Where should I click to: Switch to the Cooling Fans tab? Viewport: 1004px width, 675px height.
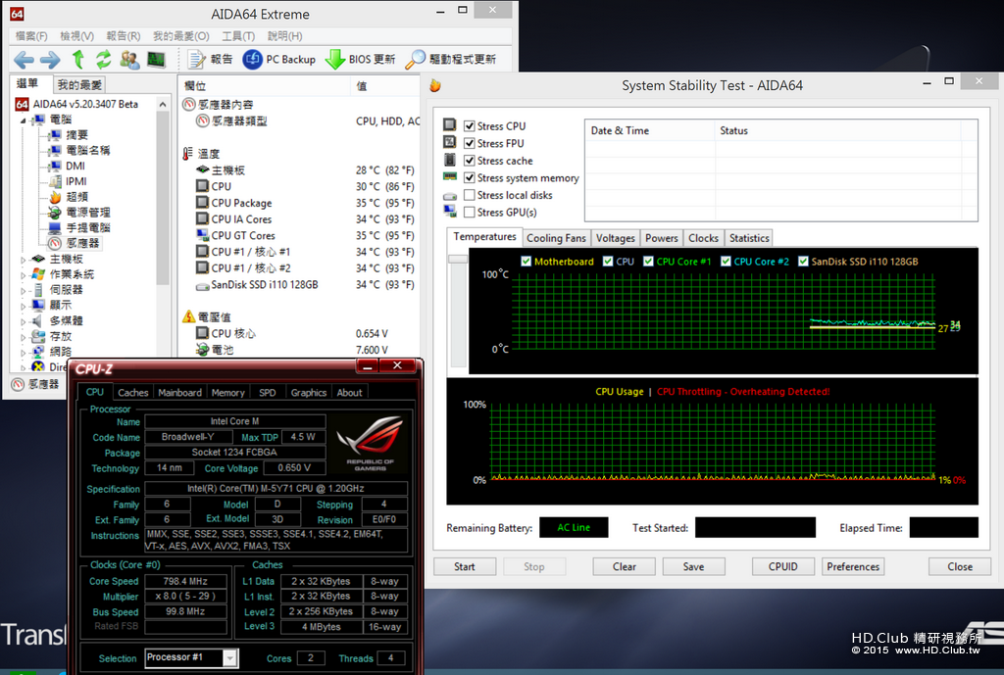556,238
